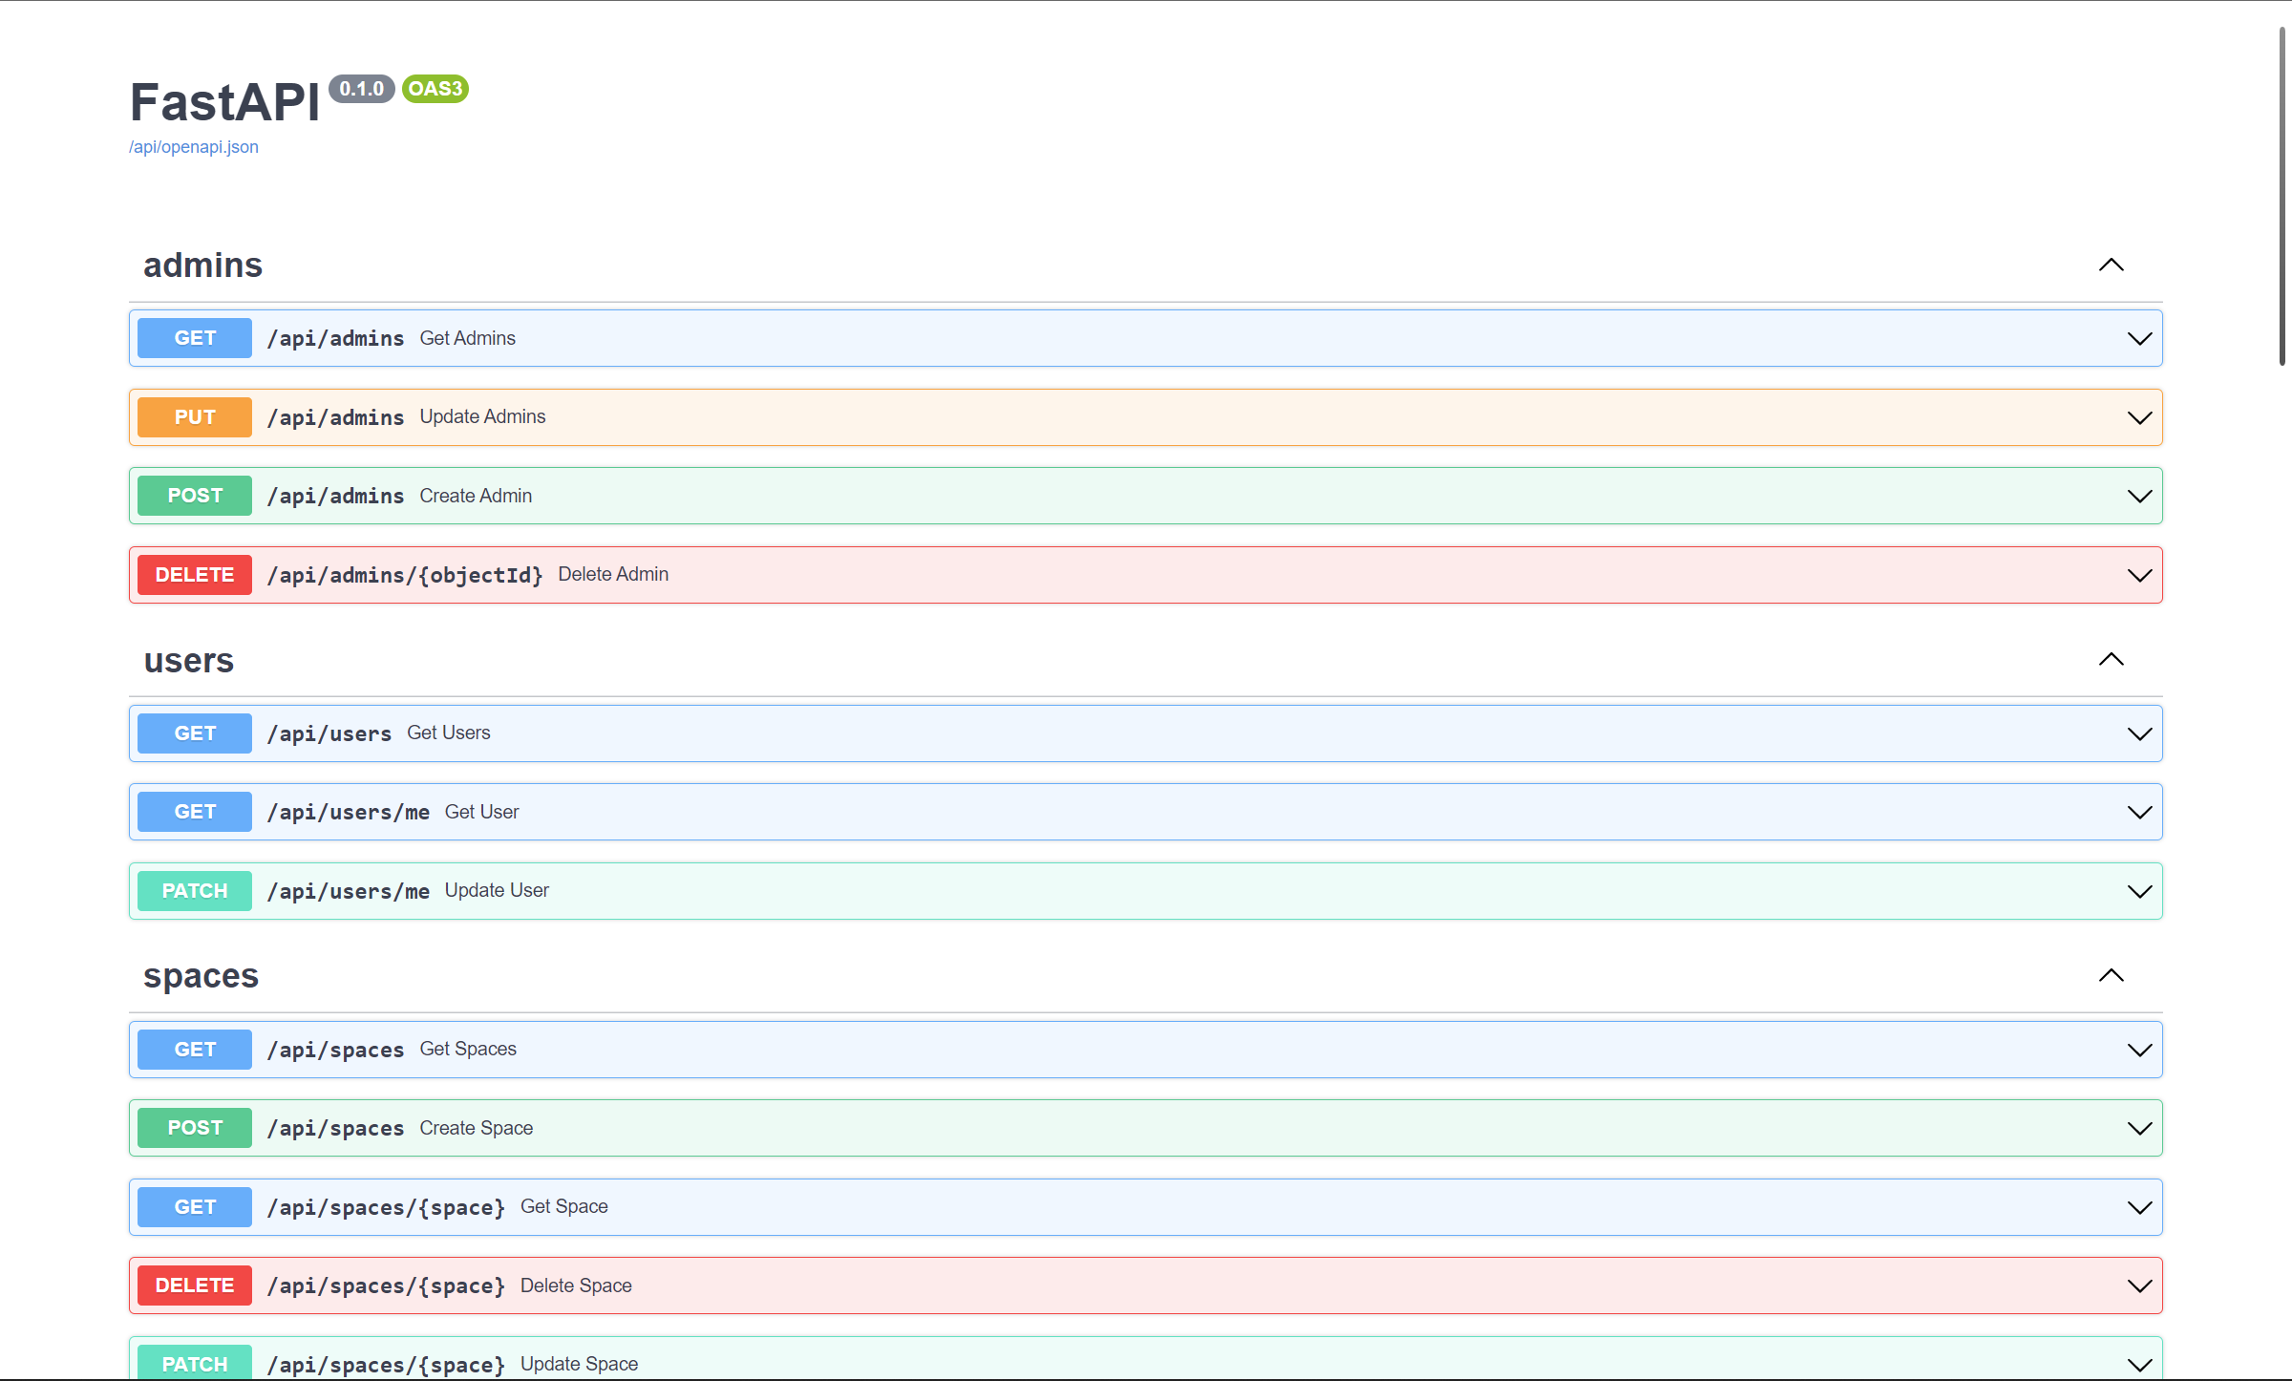Screen dimensions: 2292x1381
Task: Click the /api/spaces path in Get Spaces row
Action: click(x=335, y=1051)
